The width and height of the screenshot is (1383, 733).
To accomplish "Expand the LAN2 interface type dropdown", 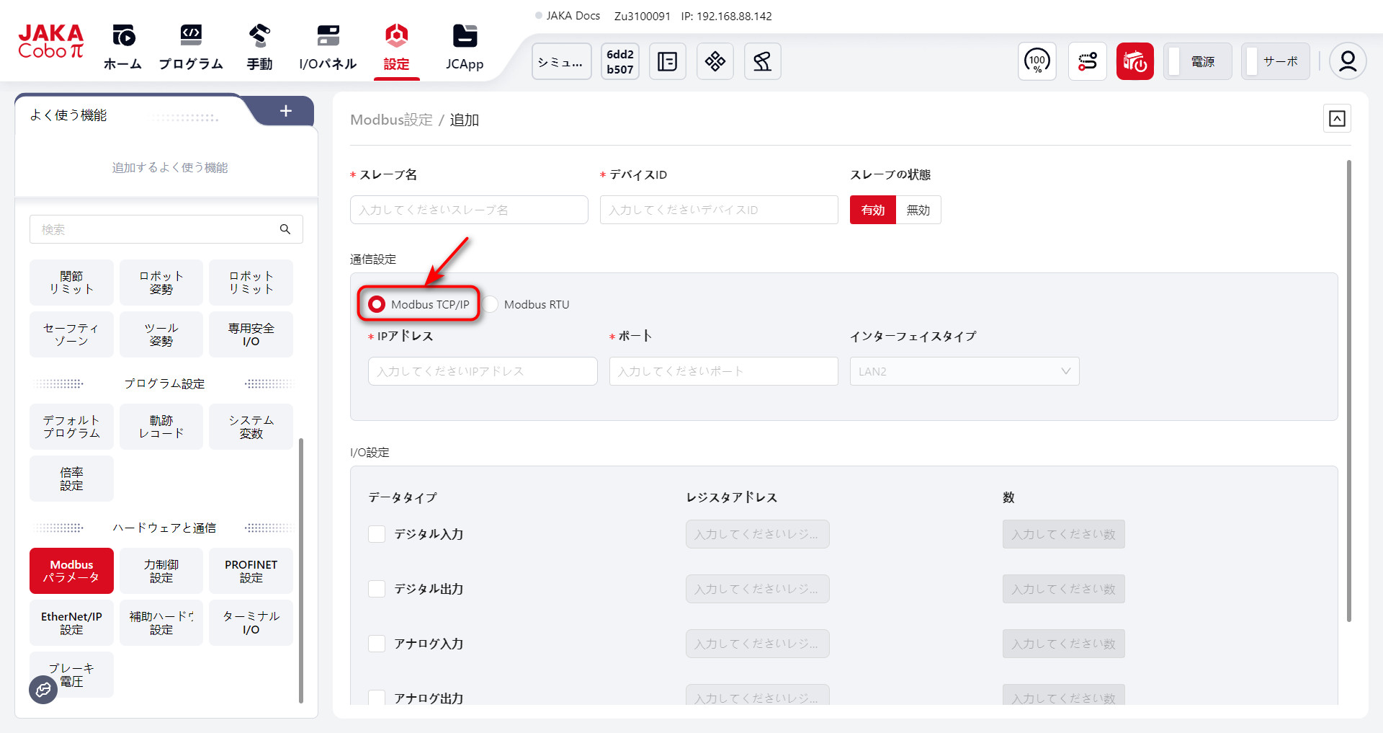I will [964, 371].
